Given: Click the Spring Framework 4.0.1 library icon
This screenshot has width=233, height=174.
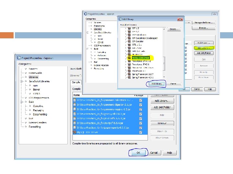Looking at the screenshot, I should pos(129,77).
